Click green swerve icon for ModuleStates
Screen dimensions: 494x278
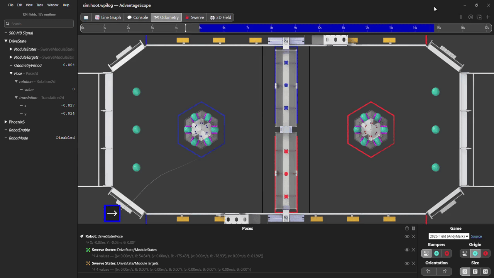pos(88,250)
